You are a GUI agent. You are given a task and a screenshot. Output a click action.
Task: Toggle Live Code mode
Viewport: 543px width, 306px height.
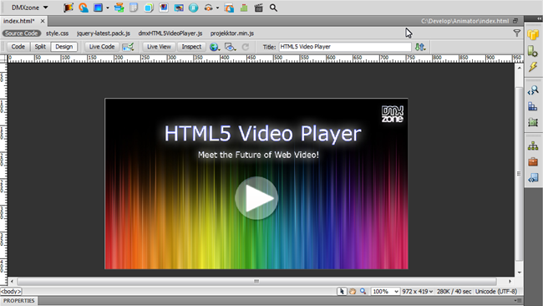point(101,47)
